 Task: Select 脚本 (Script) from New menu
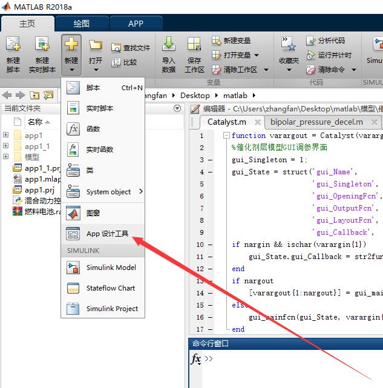(103, 88)
